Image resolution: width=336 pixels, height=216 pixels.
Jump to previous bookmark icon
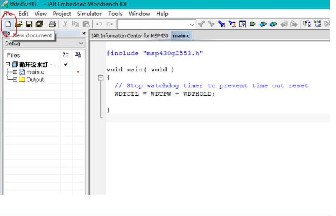pos(263,24)
